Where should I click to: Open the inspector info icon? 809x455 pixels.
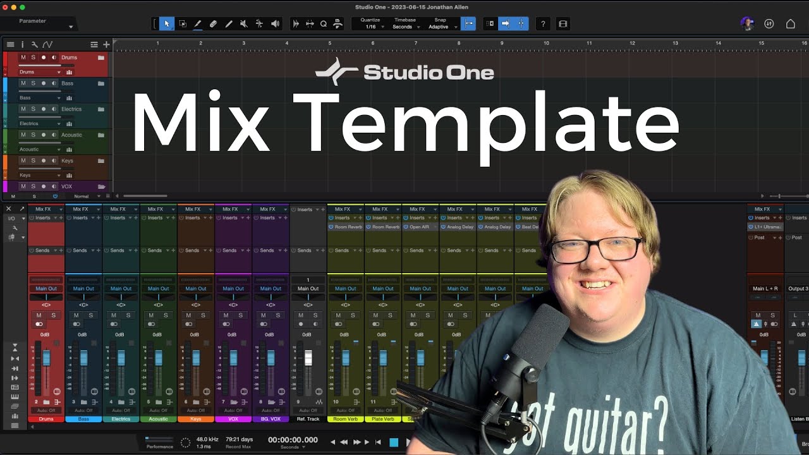point(22,45)
